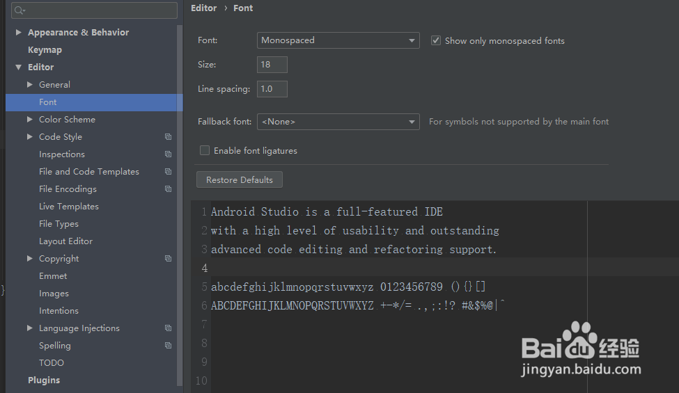This screenshot has height=393, width=679.
Task: Click the settings tree vertical scrollbar
Action: (180, 205)
